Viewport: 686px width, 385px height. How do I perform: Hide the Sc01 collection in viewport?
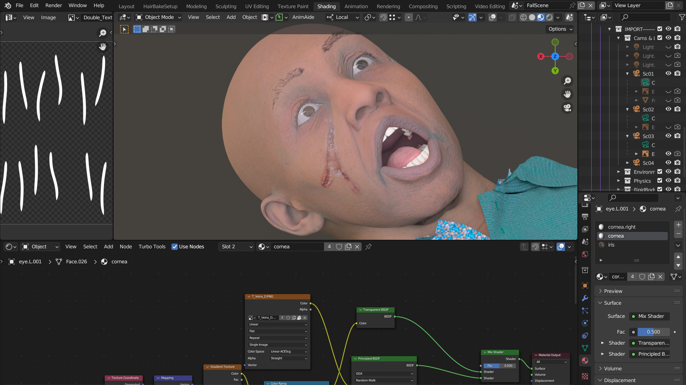click(668, 74)
